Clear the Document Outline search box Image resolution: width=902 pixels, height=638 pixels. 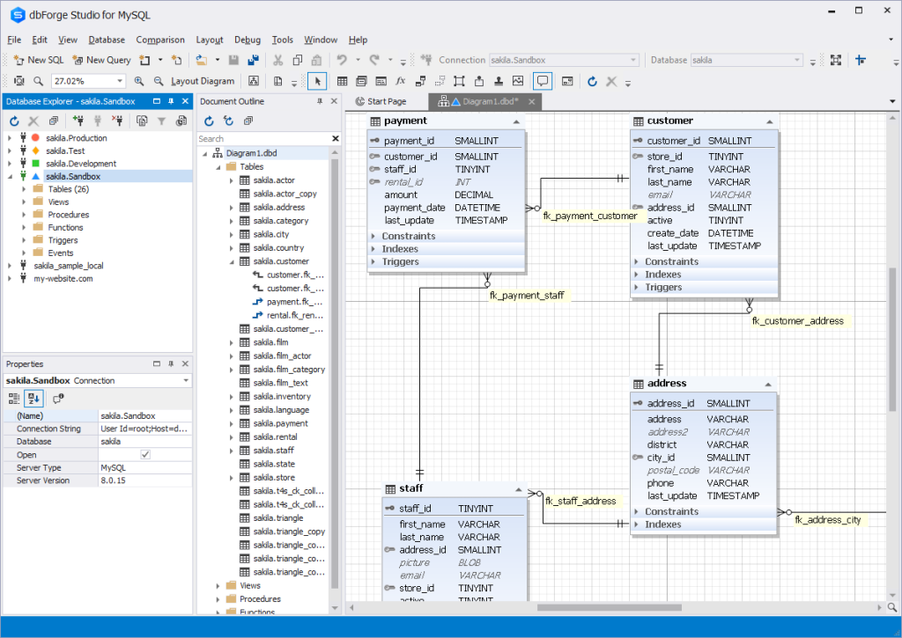[x=336, y=138]
